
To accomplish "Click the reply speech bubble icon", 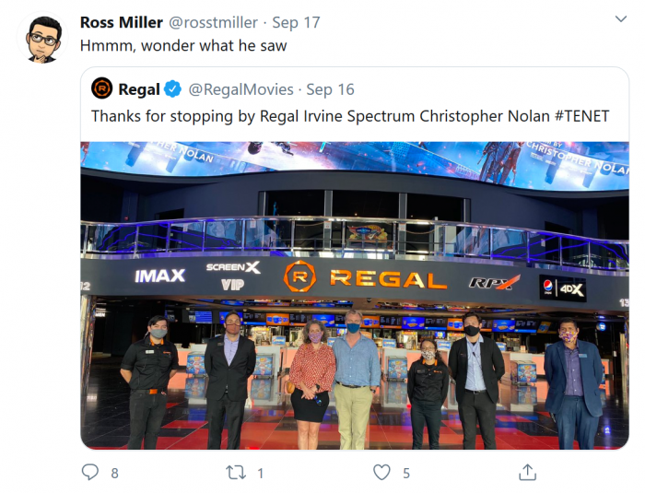I will [89, 473].
